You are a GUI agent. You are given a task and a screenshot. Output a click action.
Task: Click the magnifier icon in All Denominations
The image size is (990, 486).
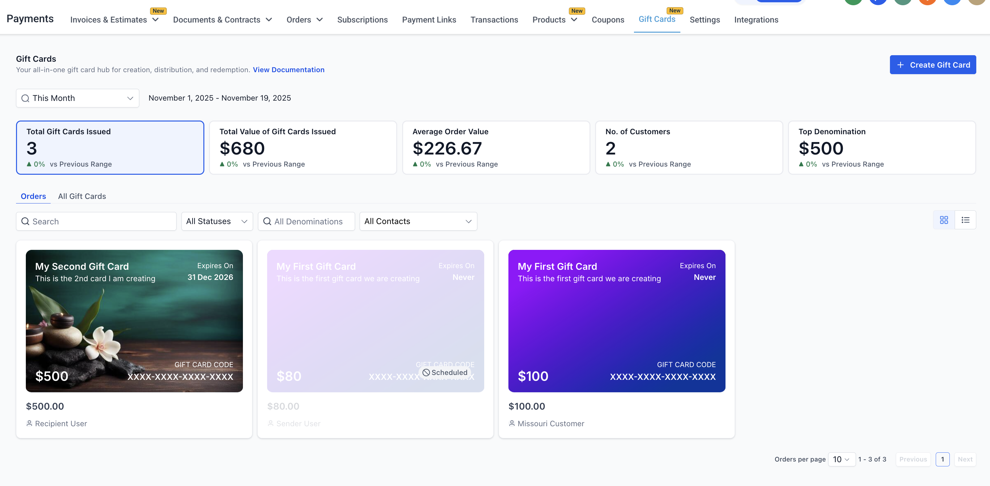(267, 221)
